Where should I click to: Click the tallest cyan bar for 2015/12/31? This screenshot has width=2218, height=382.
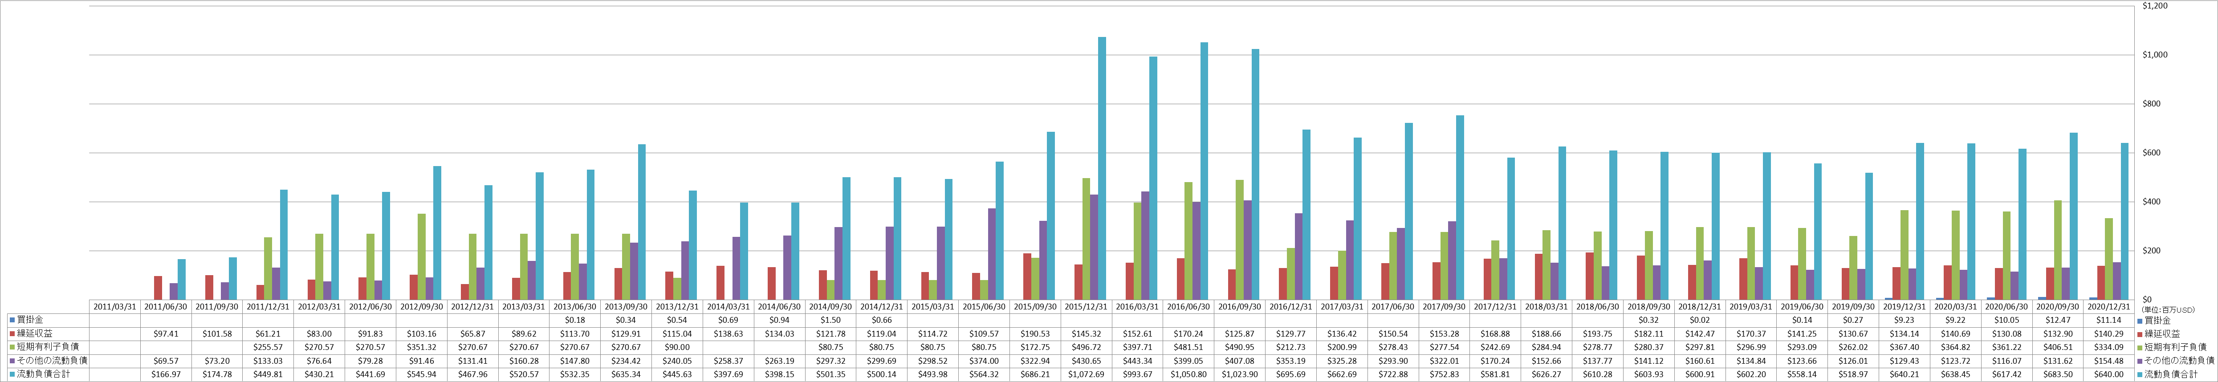[x=1102, y=169]
